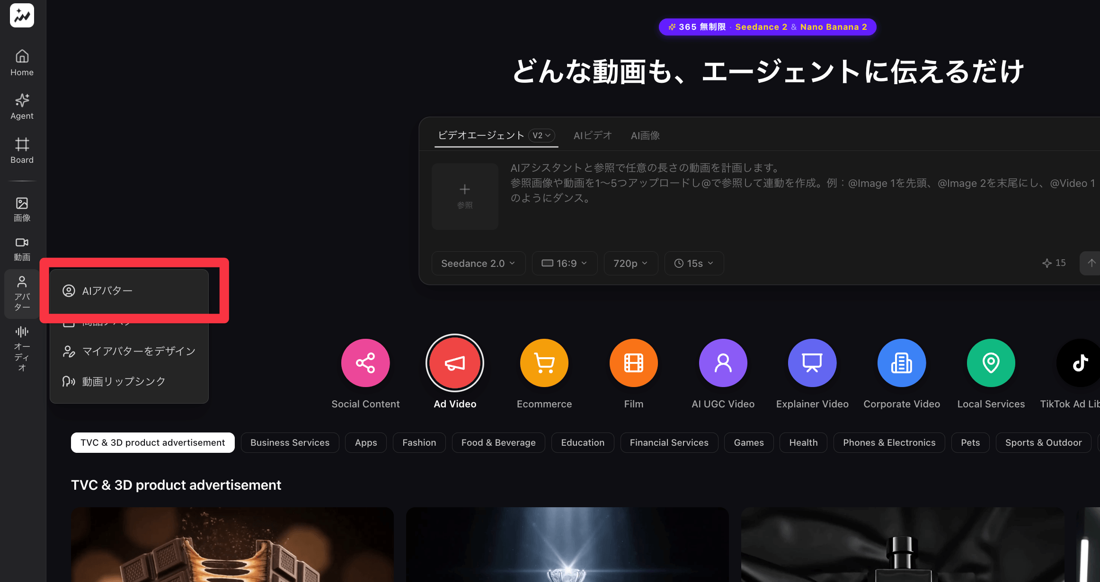Image resolution: width=1100 pixels, height=582 pixels.
Task: Expand the Seedance 2.0 model dropdown
Action: pos(478,263)
